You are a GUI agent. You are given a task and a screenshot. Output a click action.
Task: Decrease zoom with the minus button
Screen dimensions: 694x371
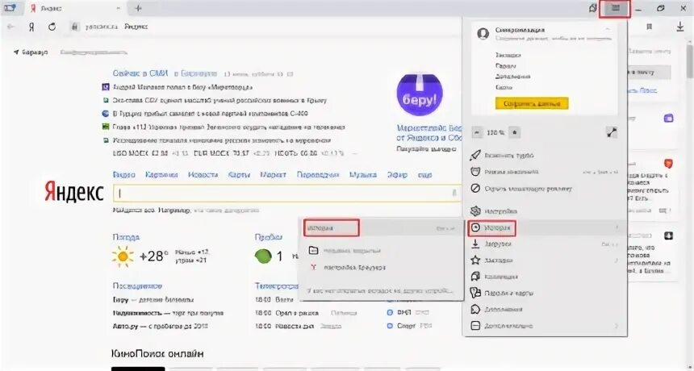(477, 132)
